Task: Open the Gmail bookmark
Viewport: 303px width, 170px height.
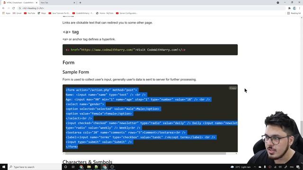Action: (x=17, y=13)
